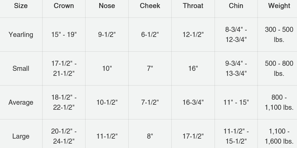Click the Cheek column header
This screenshot has width=297, height=148.
point(150,6)
